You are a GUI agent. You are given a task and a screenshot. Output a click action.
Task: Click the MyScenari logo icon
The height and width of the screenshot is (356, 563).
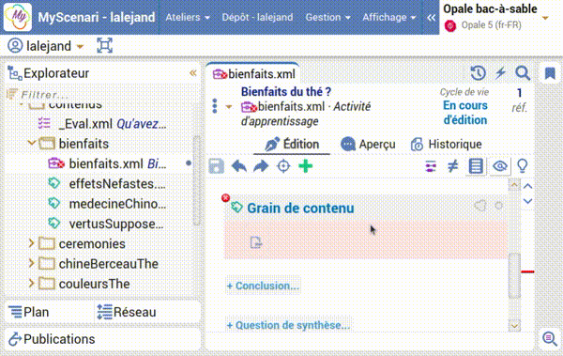pyautogui.click(x=17, y=17)
